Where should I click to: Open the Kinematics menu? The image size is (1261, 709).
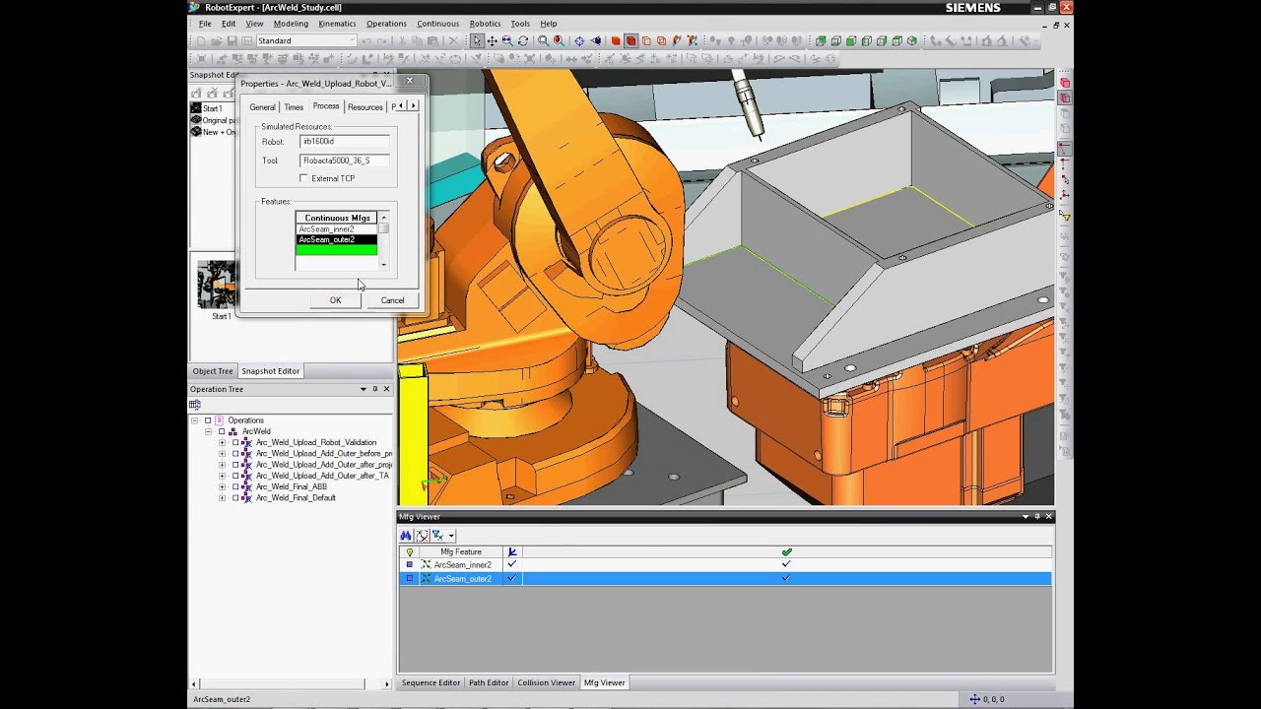[x=337, y=24]
